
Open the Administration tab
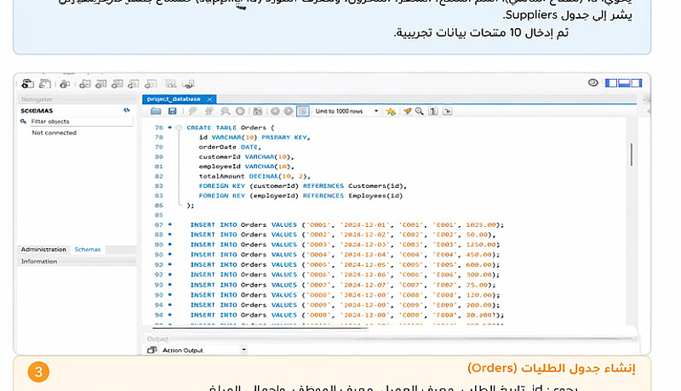[43, 250]
